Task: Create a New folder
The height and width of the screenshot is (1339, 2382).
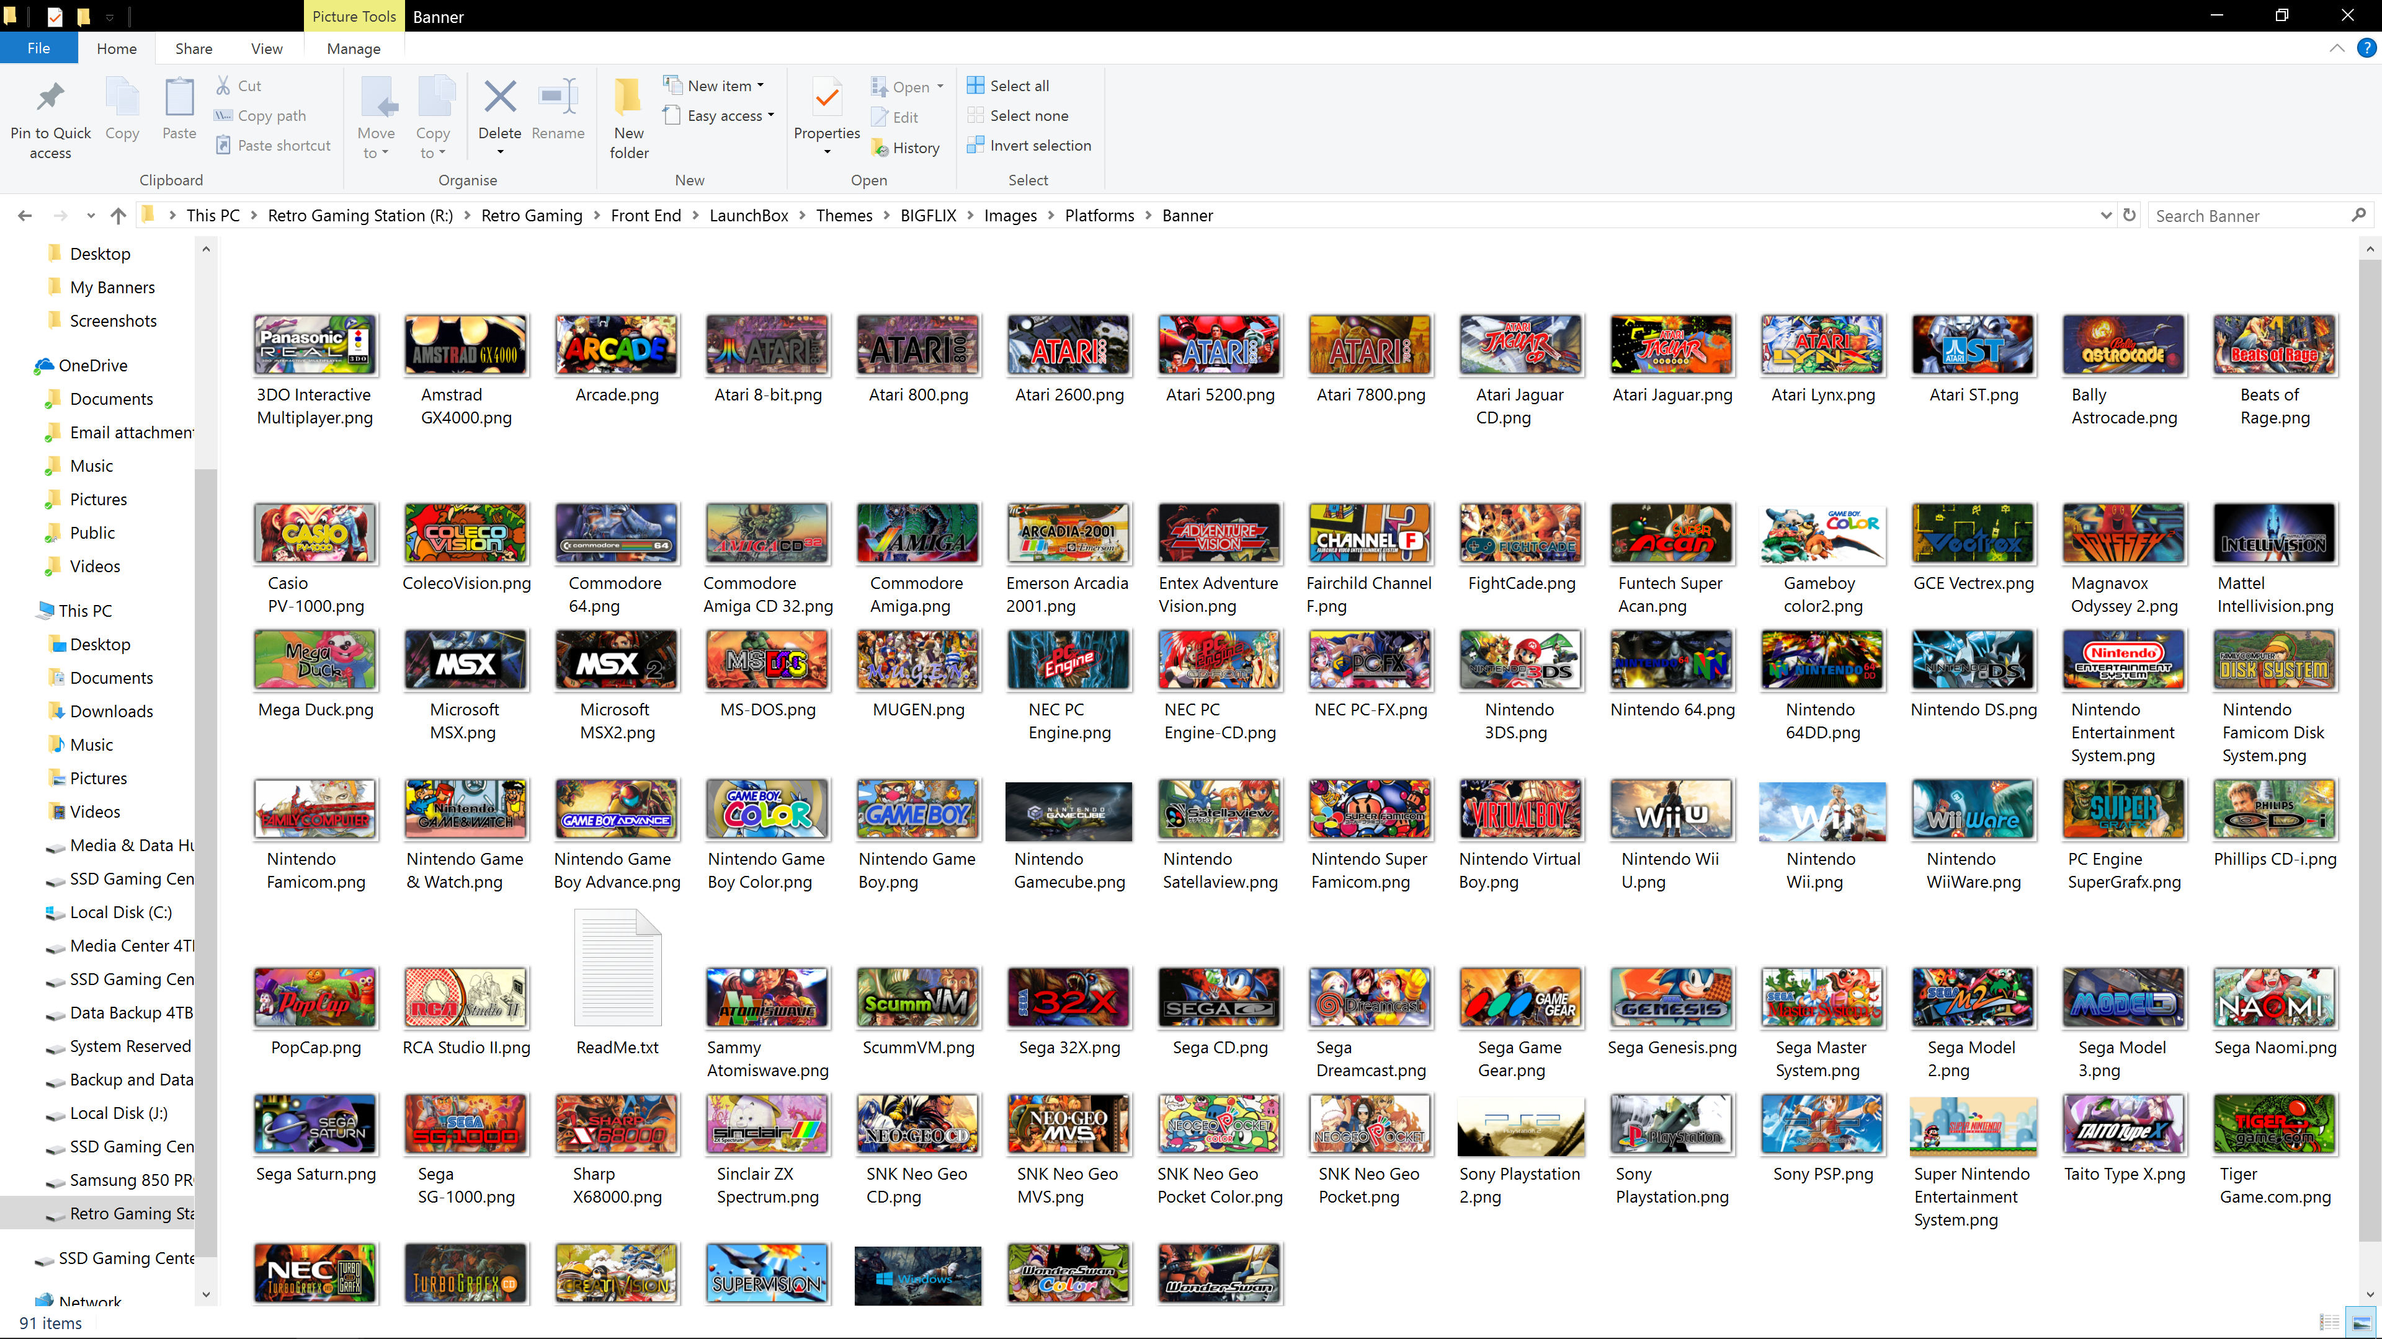Action: [x=629, y=118]
